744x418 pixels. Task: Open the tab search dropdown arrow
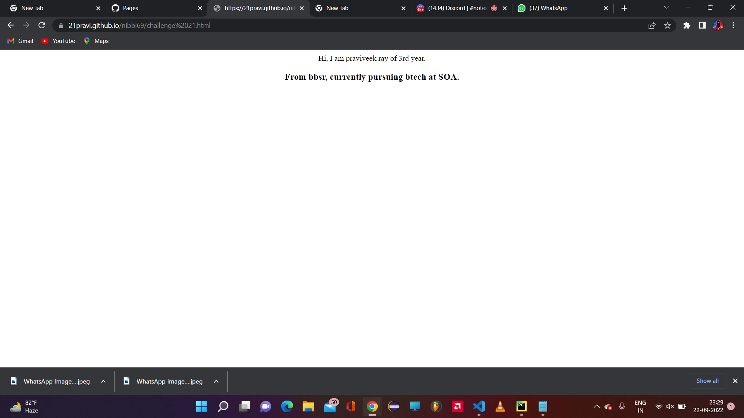pos(666,8)
